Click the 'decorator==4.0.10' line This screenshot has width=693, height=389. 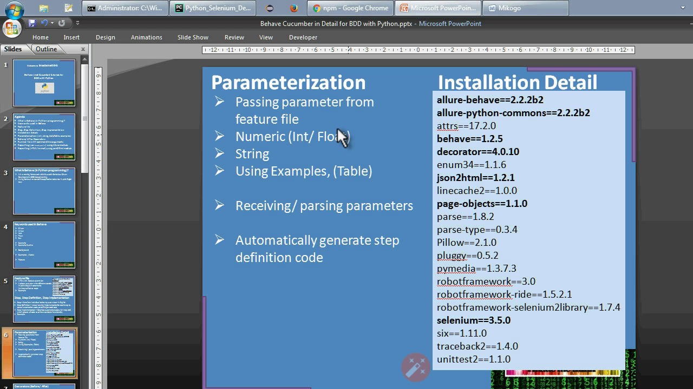pos(478,152)
